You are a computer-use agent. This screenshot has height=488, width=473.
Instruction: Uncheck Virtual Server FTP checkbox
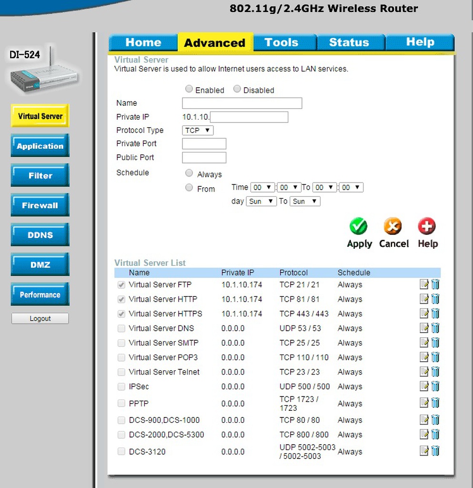[x=121, y=285]
